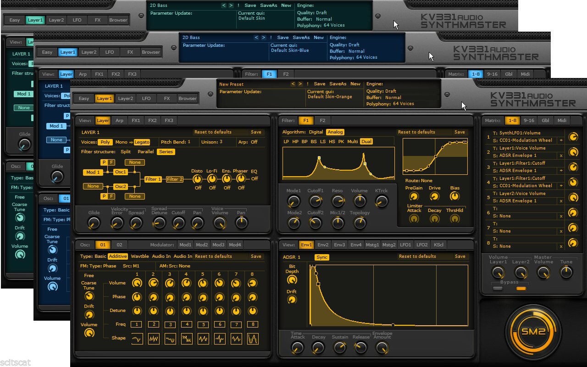Click Reset to defaults in ADSR 1 panel
Screen dimensions: 587x367
pyautogui.click(x=417, y=256)
